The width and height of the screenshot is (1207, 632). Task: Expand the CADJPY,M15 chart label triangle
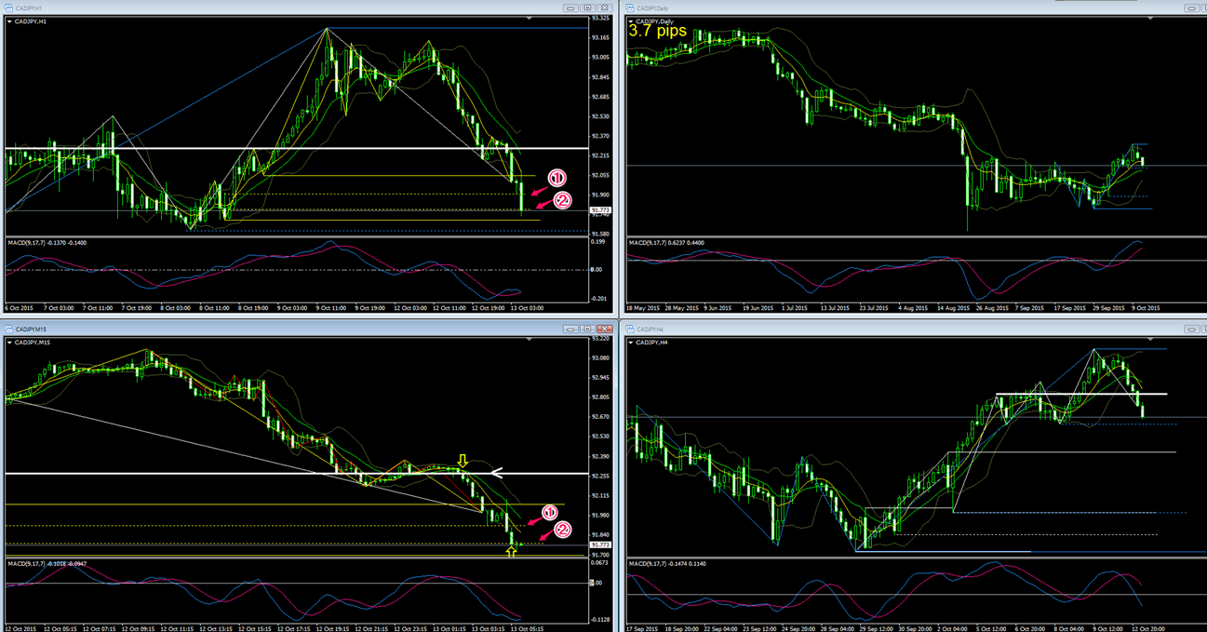[10, 343]
